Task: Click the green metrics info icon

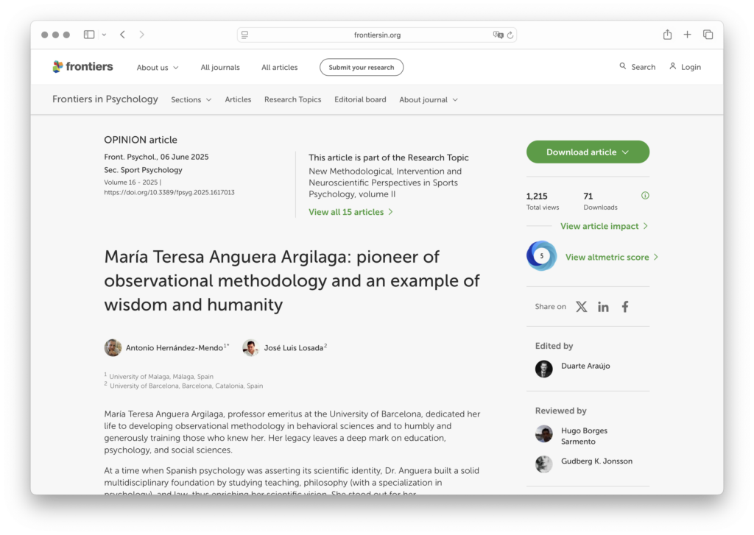Action: [x=645, y=196]
